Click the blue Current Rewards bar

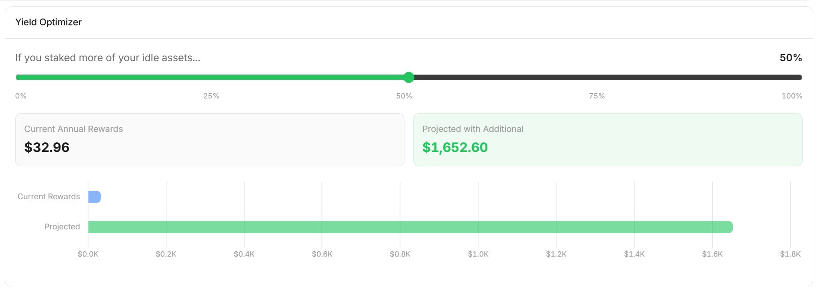click(94, 197)
